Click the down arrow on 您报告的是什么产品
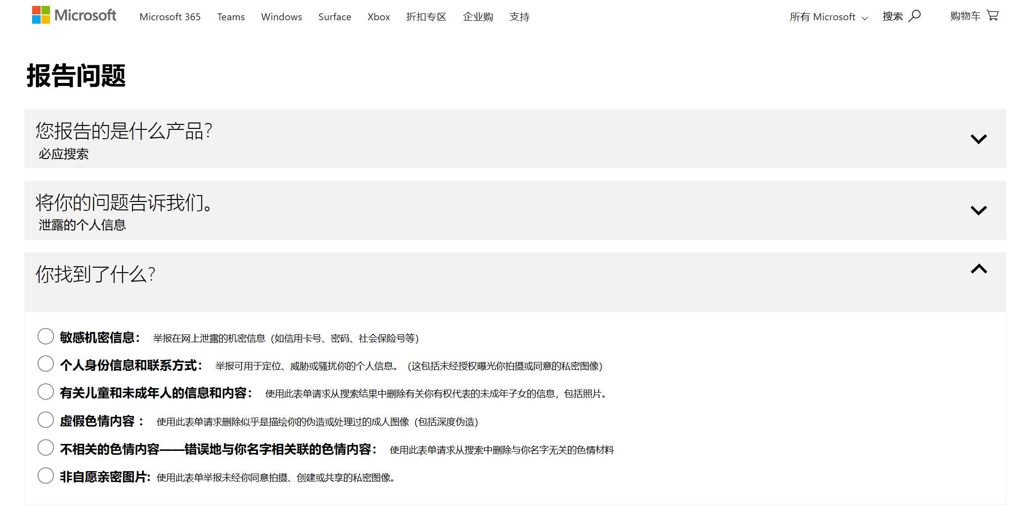This screenshot has height=521, width=1030. pos(979,139)
